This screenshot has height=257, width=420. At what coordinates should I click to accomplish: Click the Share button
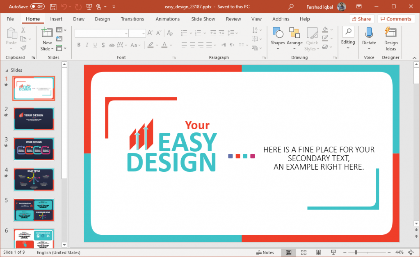[361, 19]
